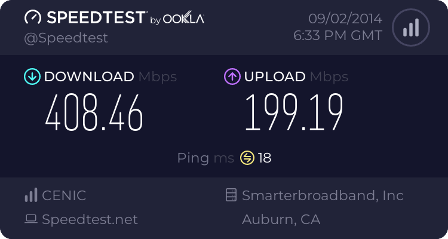Click the server icon beside Smarterbroadband

231,195
